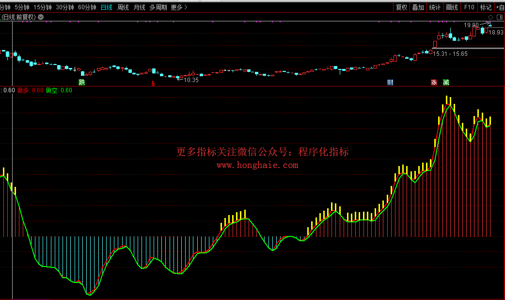The height and width of the screenshot is (300, 505).
Task: Click the green 减 marker icon
Action: pos(446,83)
